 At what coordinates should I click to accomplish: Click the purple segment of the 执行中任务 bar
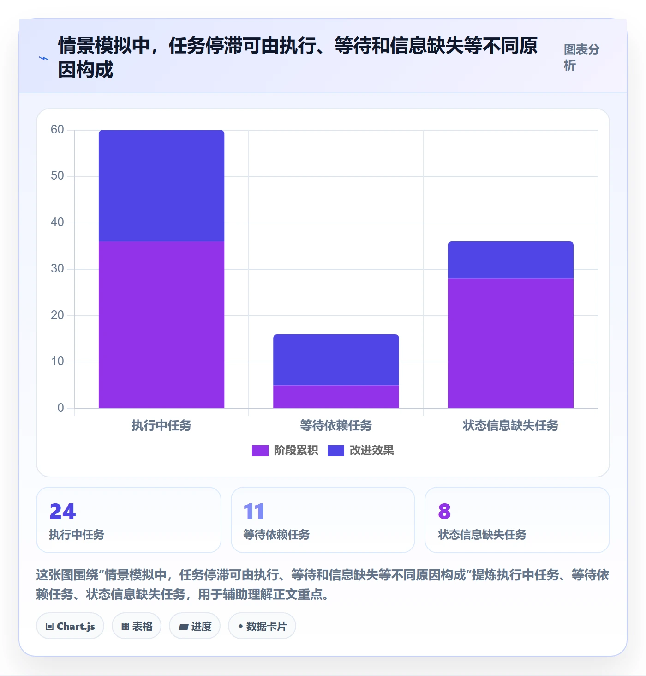(x=161, y=325)
